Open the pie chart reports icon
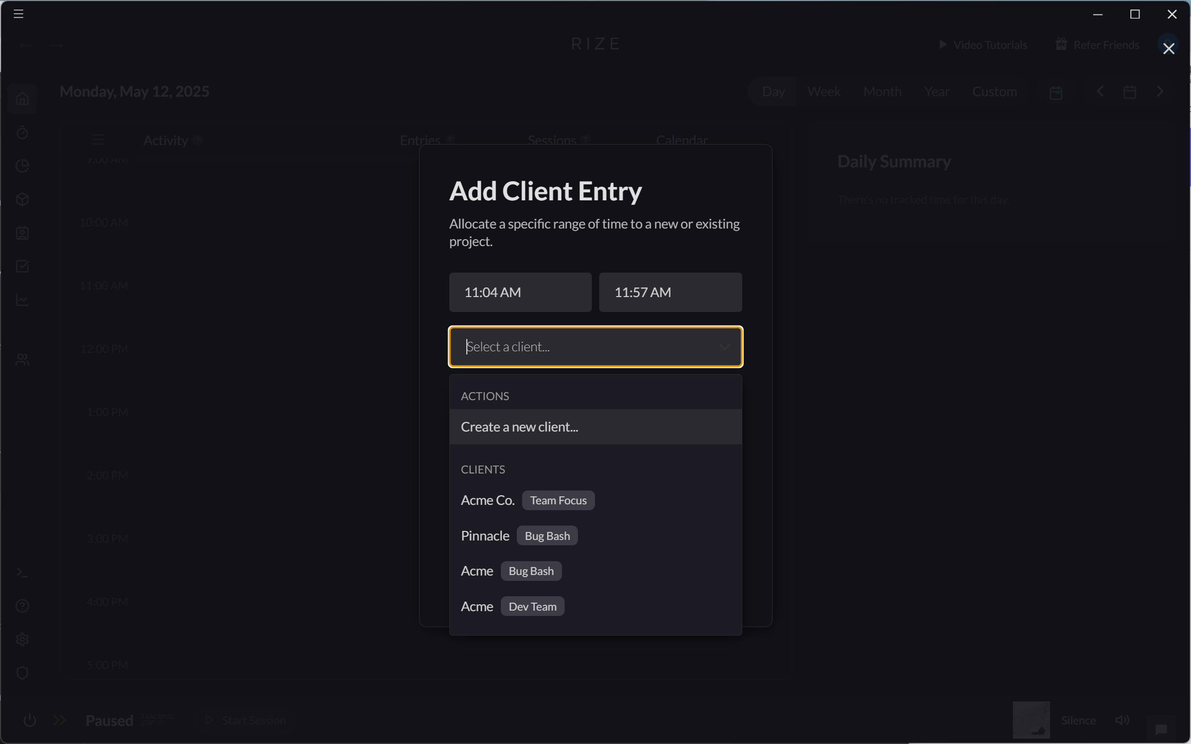This screenshot has width=1191, height=744. (22, 165)
